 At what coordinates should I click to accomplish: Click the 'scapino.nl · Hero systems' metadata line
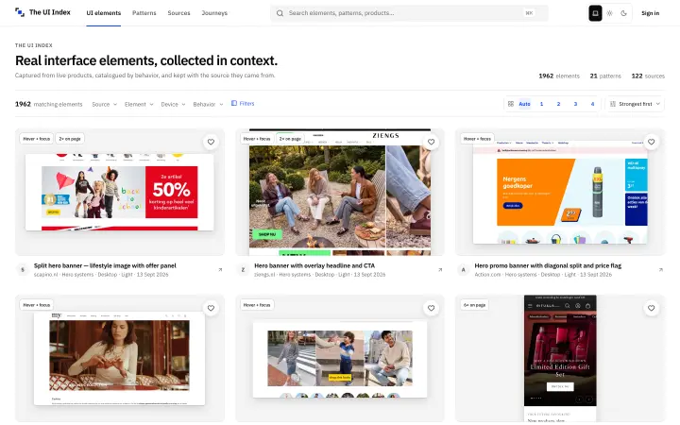point(101,275)
